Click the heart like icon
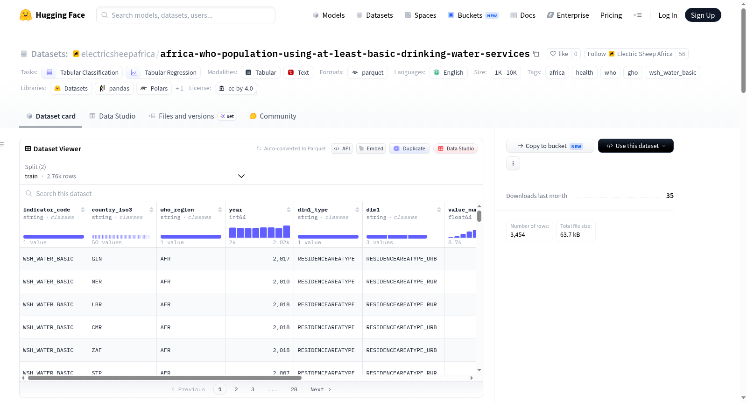Screen dimensions: 747x402 (553, 54)
